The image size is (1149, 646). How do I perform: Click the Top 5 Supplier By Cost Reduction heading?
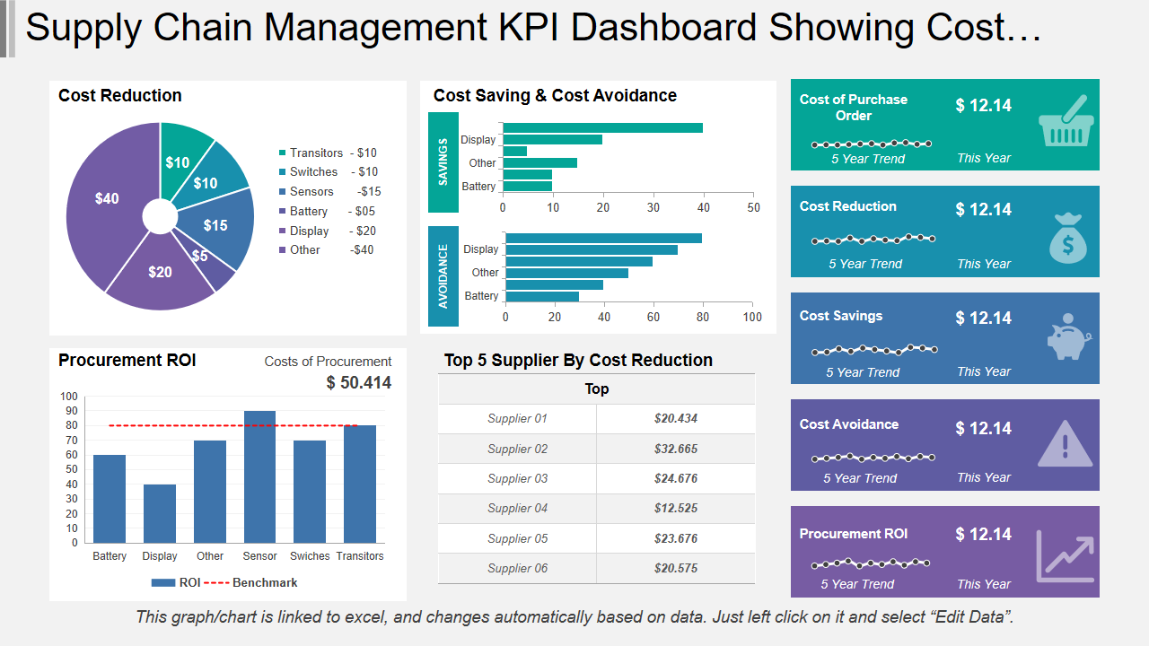pos(579,361)
